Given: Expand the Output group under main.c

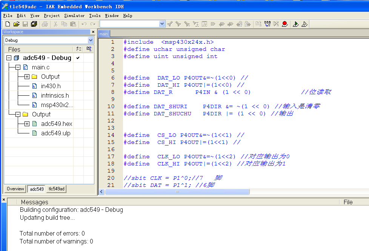Looking at the screenshot, I should (28, 77).
